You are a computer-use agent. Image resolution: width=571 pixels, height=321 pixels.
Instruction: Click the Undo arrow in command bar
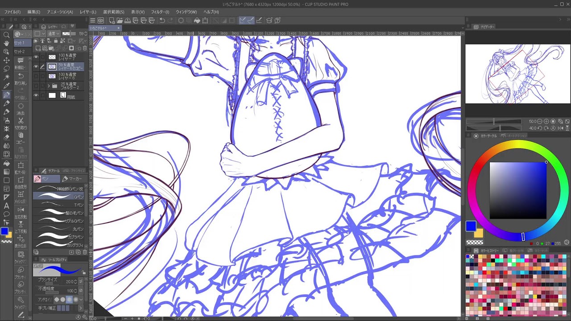(x=162, y=21)
